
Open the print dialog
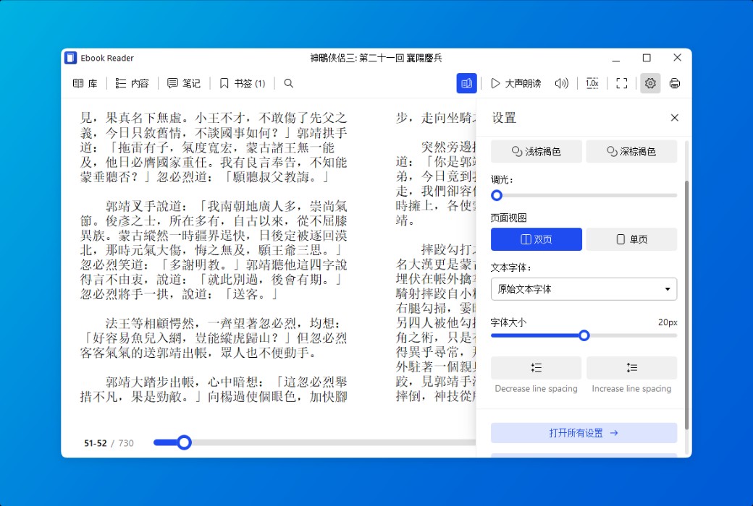(x=674, y=83)
